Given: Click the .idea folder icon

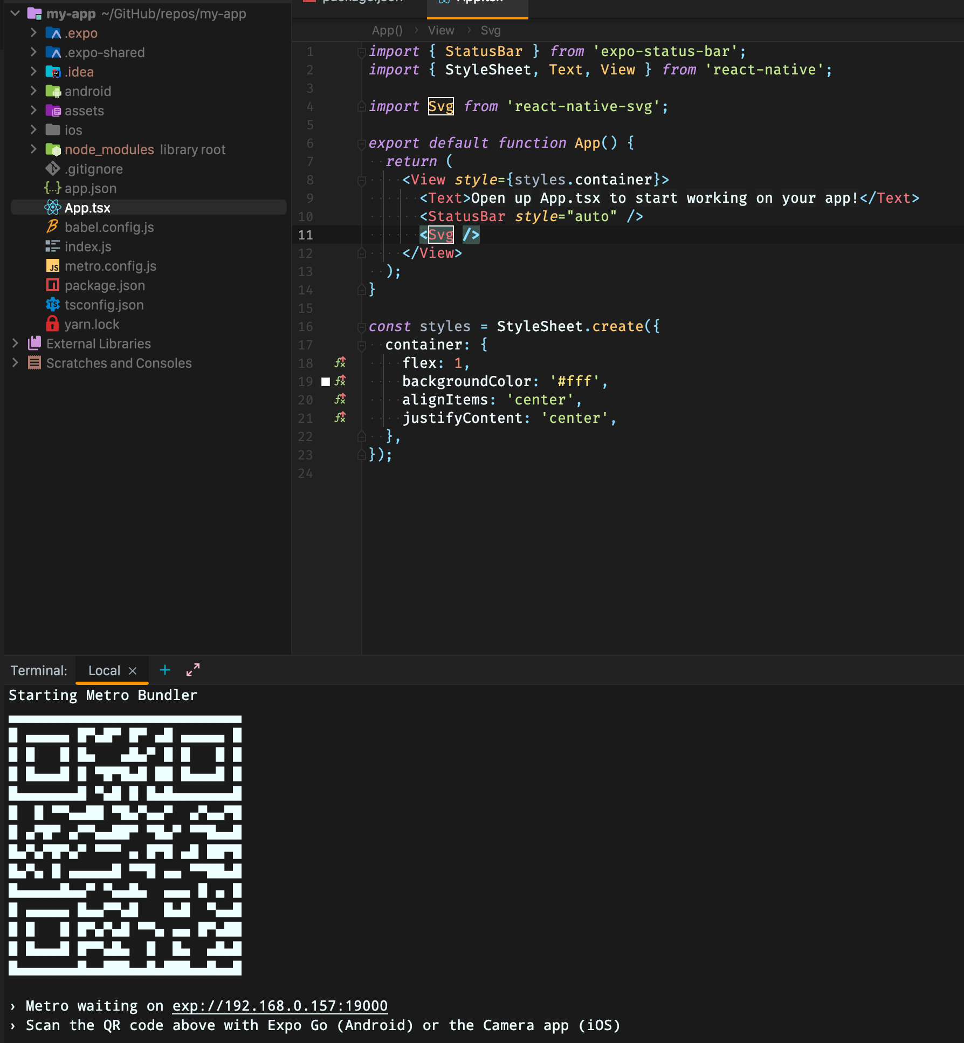Looking at the screenshot, I should tap(53, 72).
